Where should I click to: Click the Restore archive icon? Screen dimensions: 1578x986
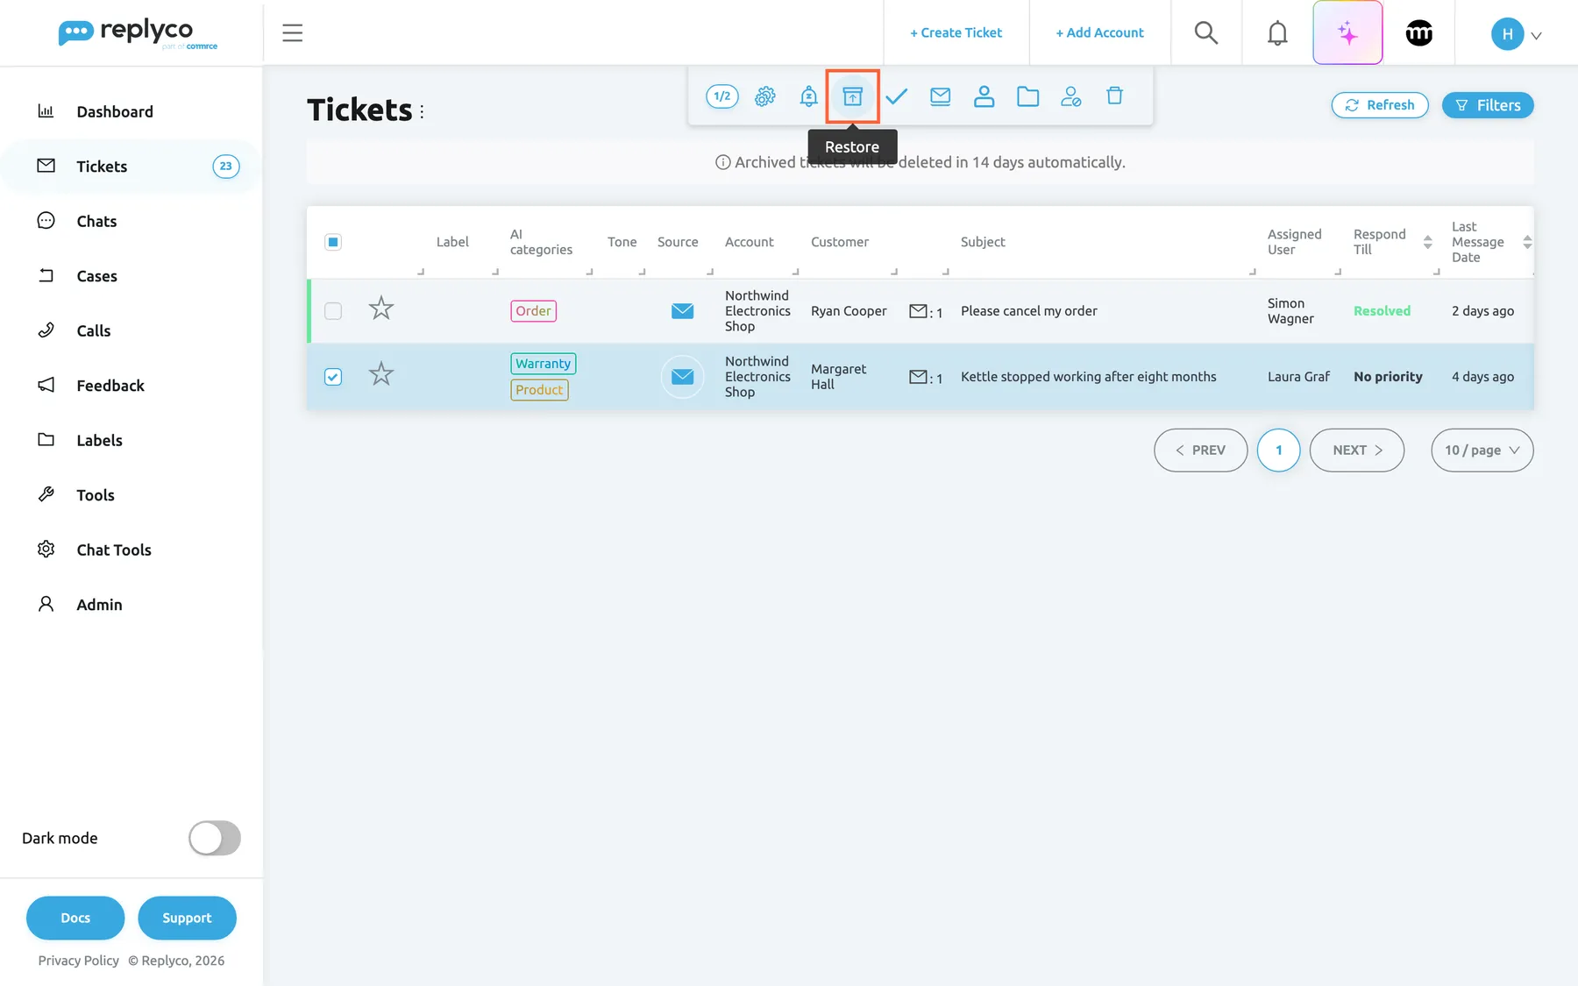coord(852,96)
